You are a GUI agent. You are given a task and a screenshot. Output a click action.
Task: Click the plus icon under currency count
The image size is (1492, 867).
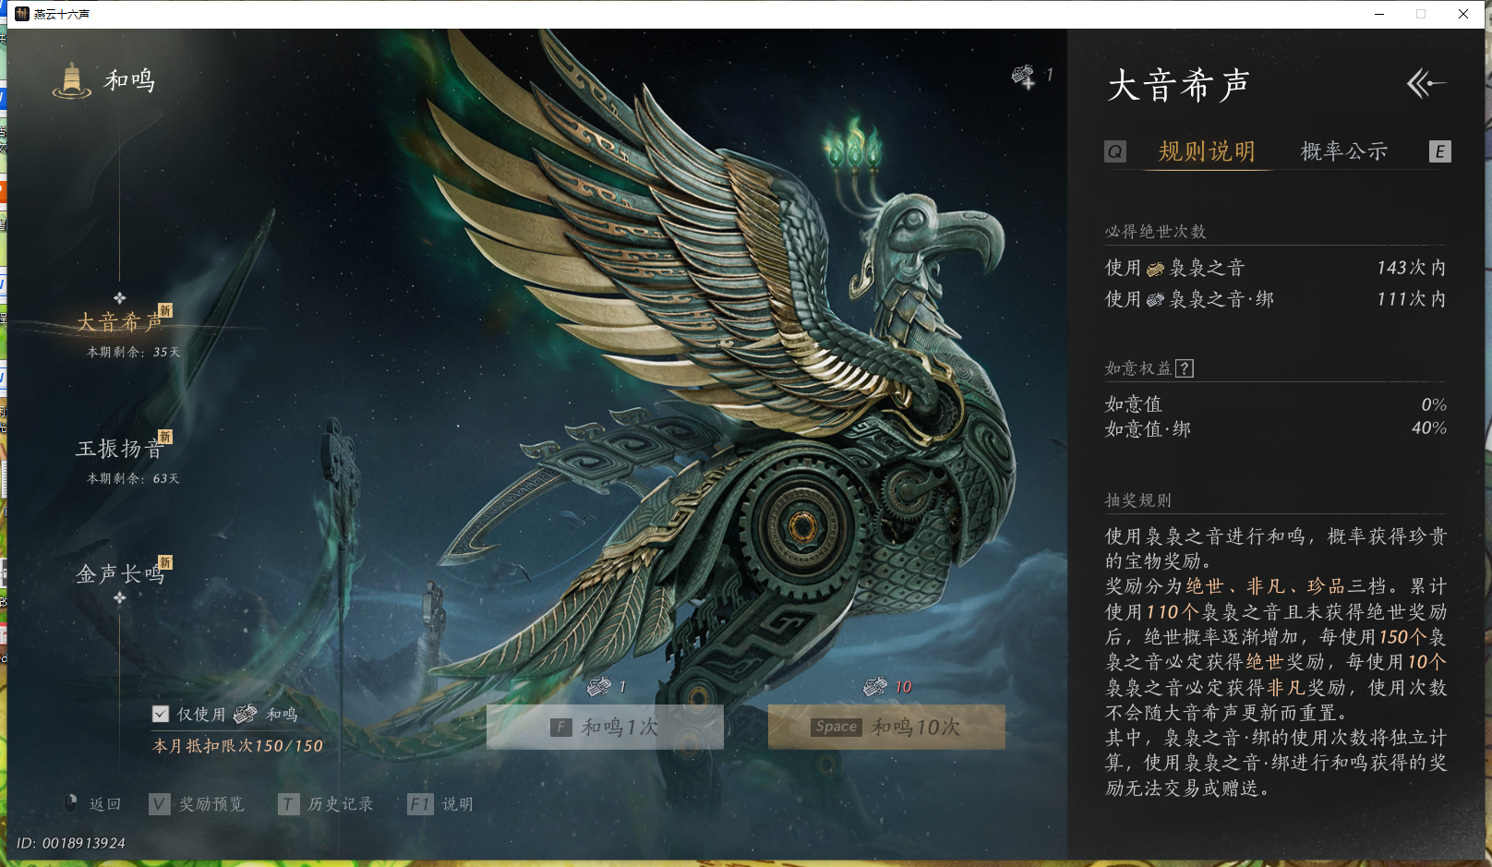point(1028,86)
